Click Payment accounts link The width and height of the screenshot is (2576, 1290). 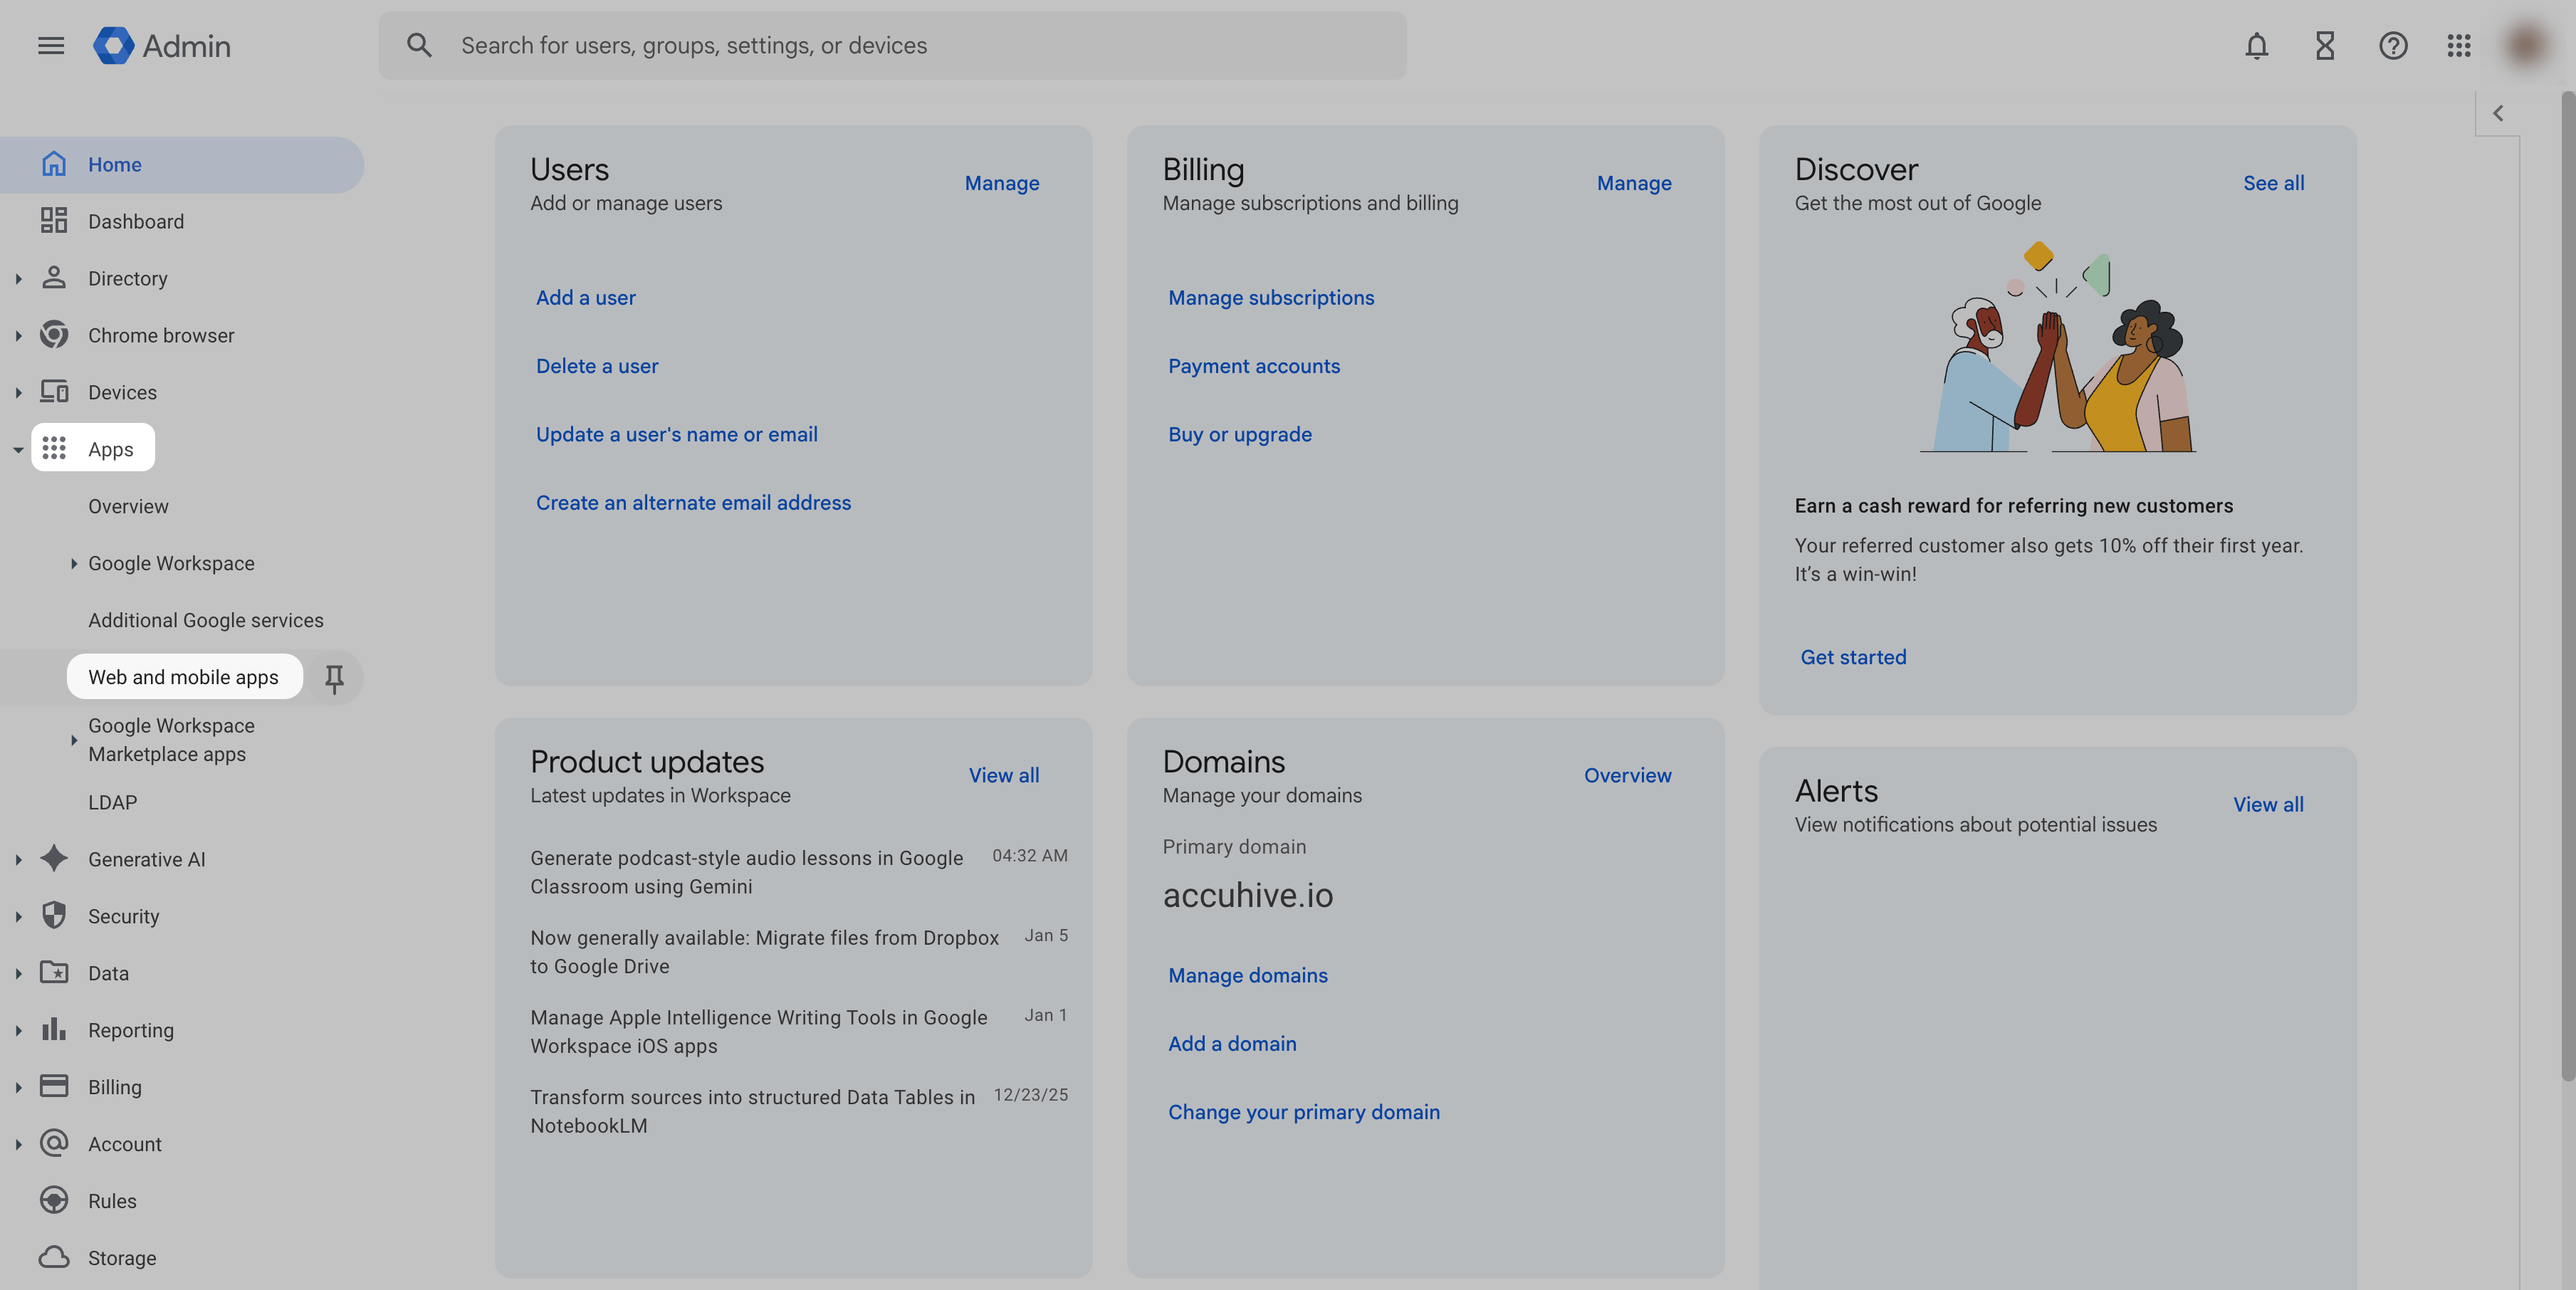[1254, 366]
